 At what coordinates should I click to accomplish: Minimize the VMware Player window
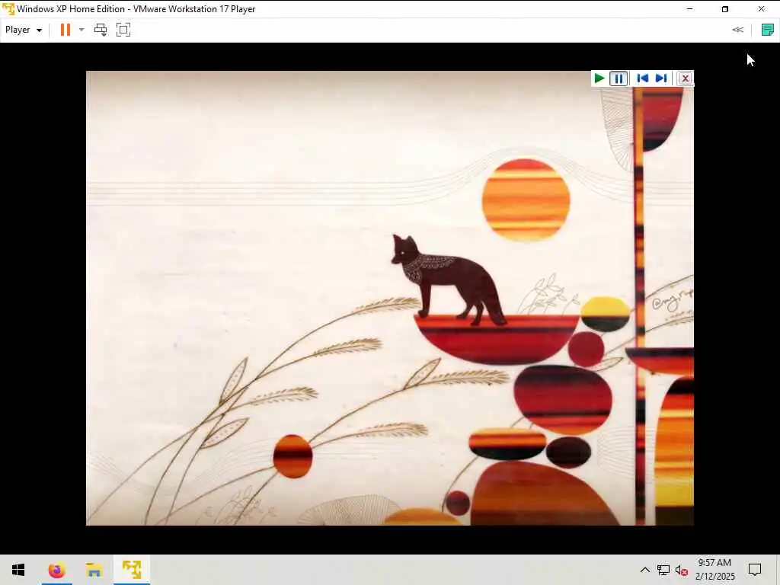click(x=689, y=9)
